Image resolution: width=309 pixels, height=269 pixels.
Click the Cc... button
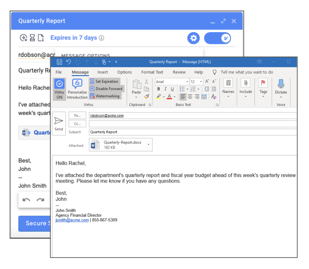[x=77, y=124]
